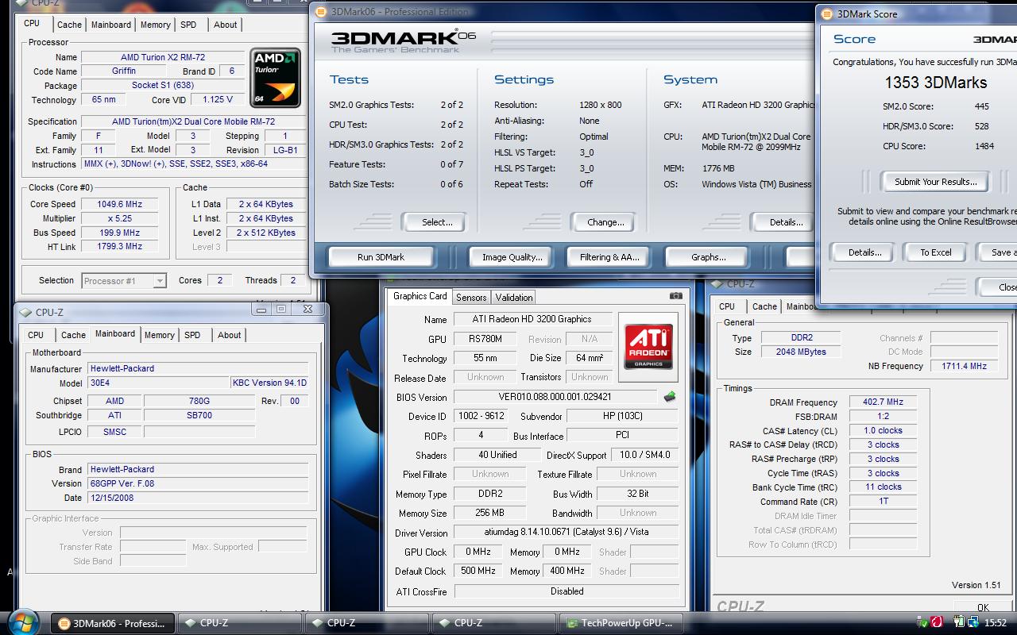Screen dimensions: 1017x635
Task: Open the Cache tab in the CPU-Z processor window
Action: (x=69, y=25)
